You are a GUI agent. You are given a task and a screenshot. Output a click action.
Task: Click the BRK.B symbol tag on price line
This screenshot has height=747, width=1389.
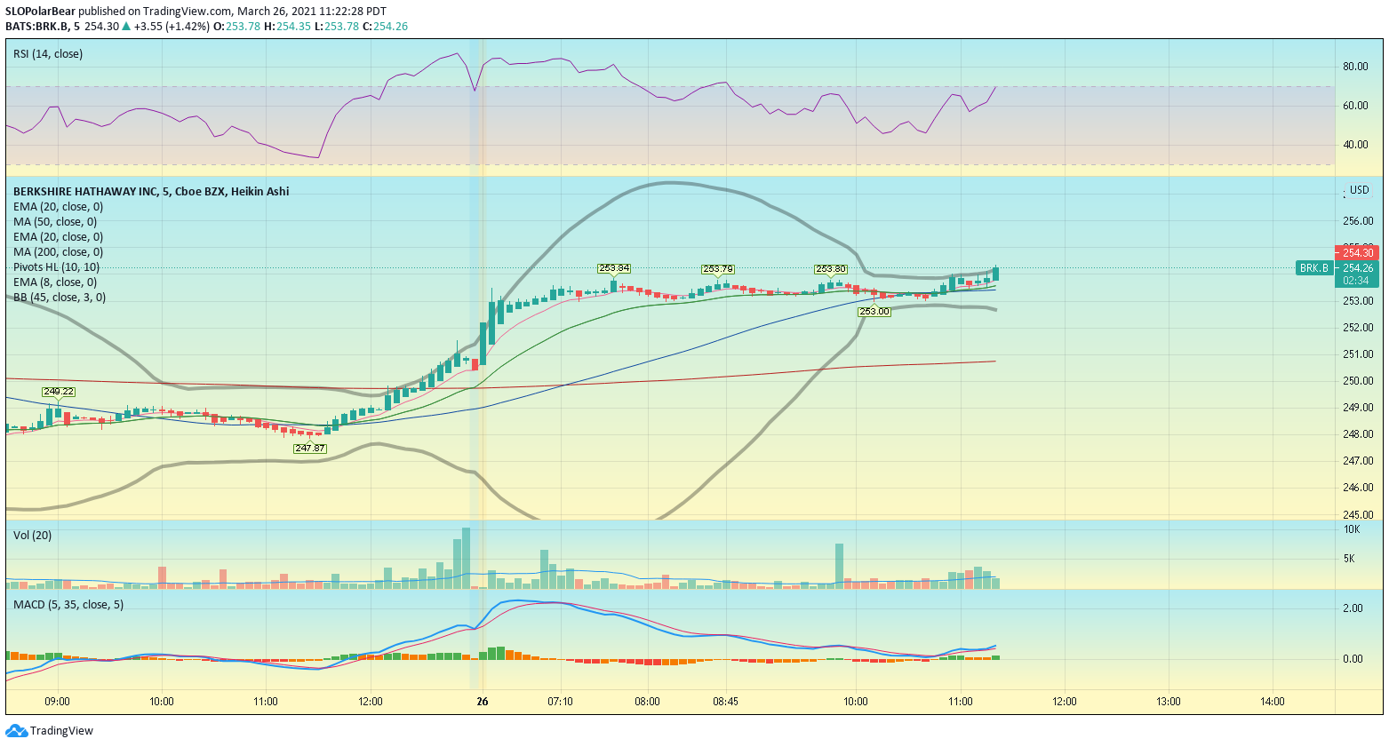point(1313,268)
